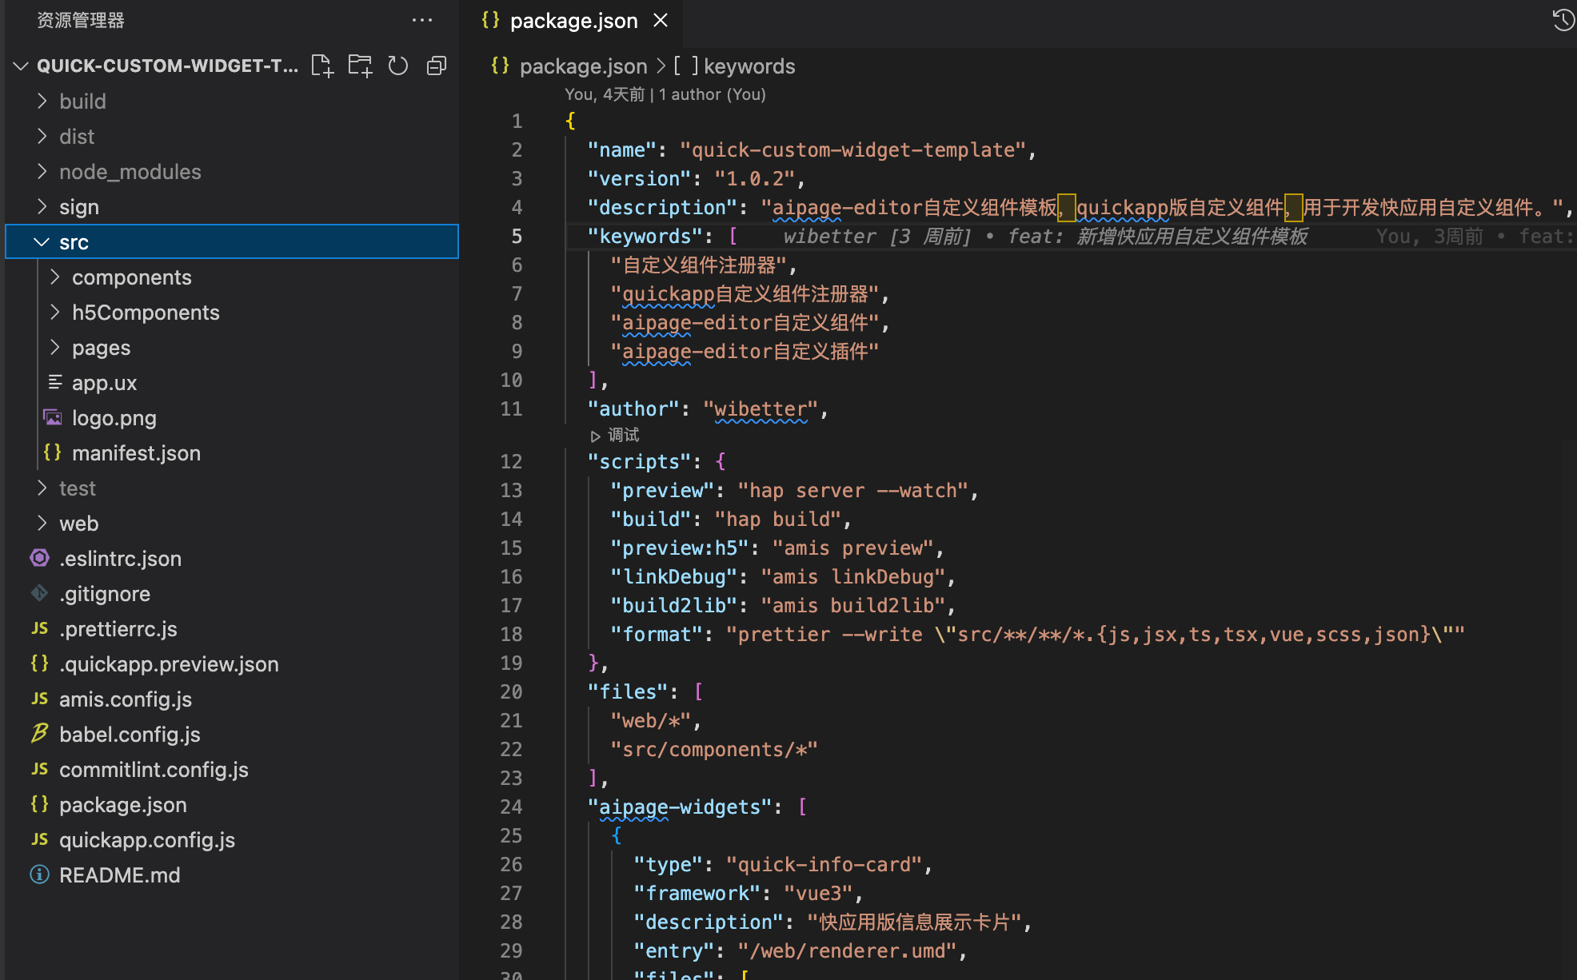Click the "/web/renderer.umd" entry value
Image resolution: width=1577 pixels, height=980 pixels.
click(848, 951)
